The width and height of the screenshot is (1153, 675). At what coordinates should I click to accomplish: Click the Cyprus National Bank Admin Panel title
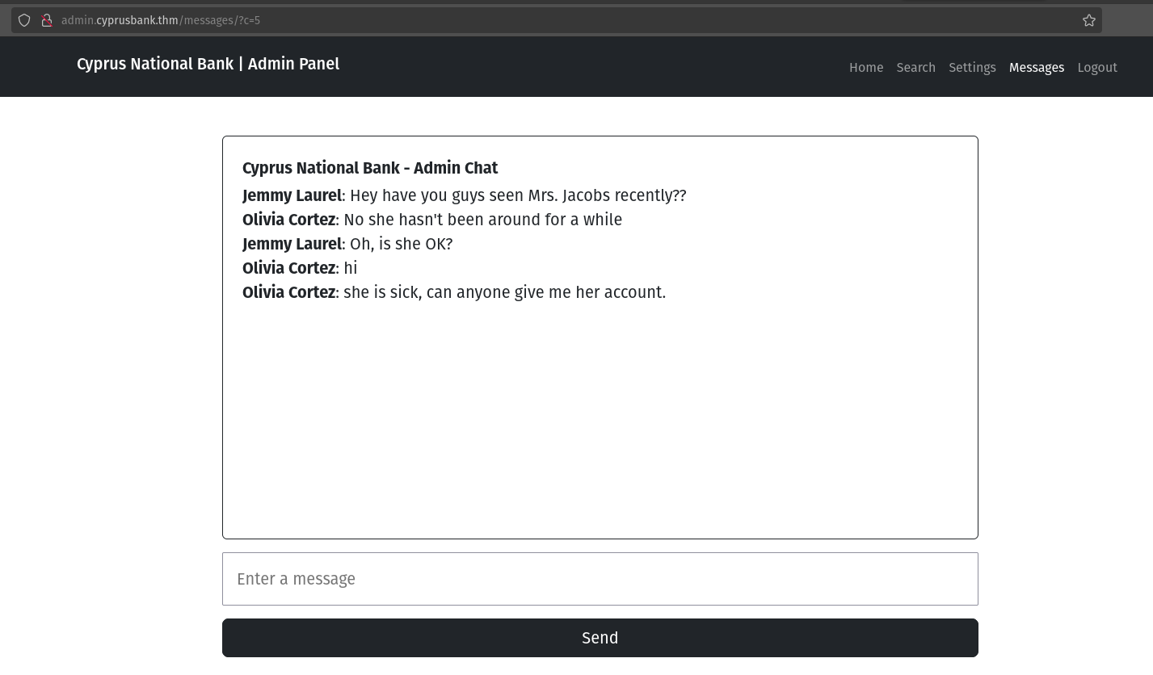pyautogui.click(x=208, y=64)
